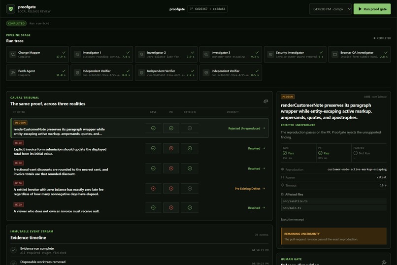Click the Patch Agent tool icon
The image size is (397, 265).
pos(13,73)
